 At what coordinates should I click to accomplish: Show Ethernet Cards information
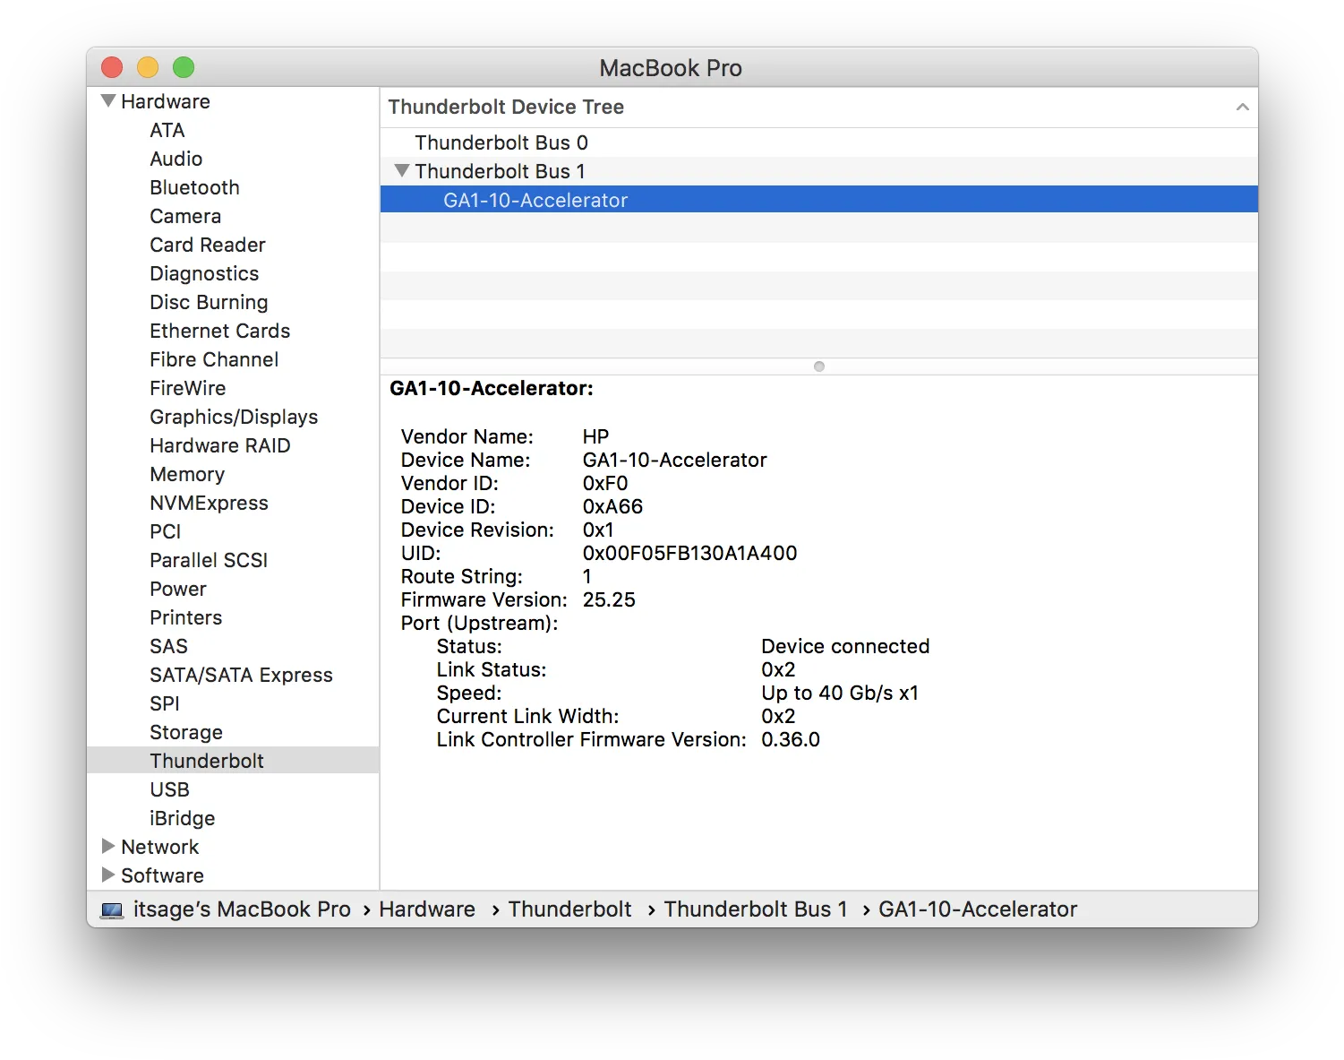tap(220, 331)
